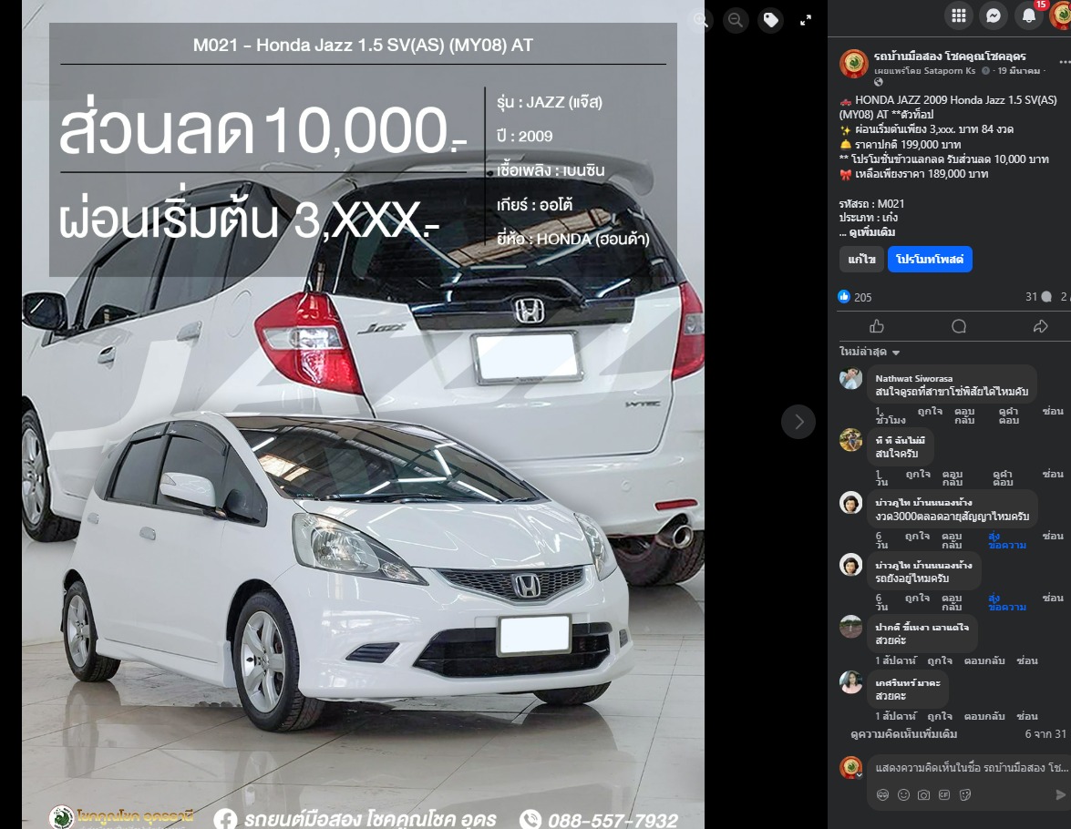View who reacted via the blue like icon
Screen dimensions: 1071x829
point(844,296)
